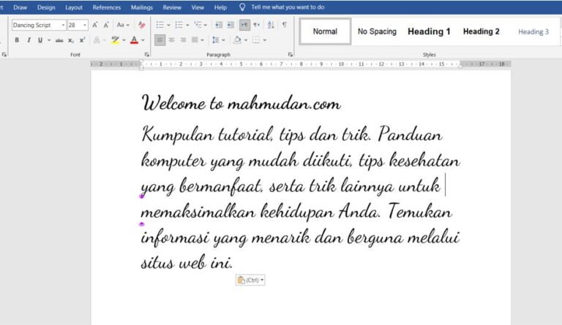Open the Paragraph dialog launcher

(x=291, y=55)
